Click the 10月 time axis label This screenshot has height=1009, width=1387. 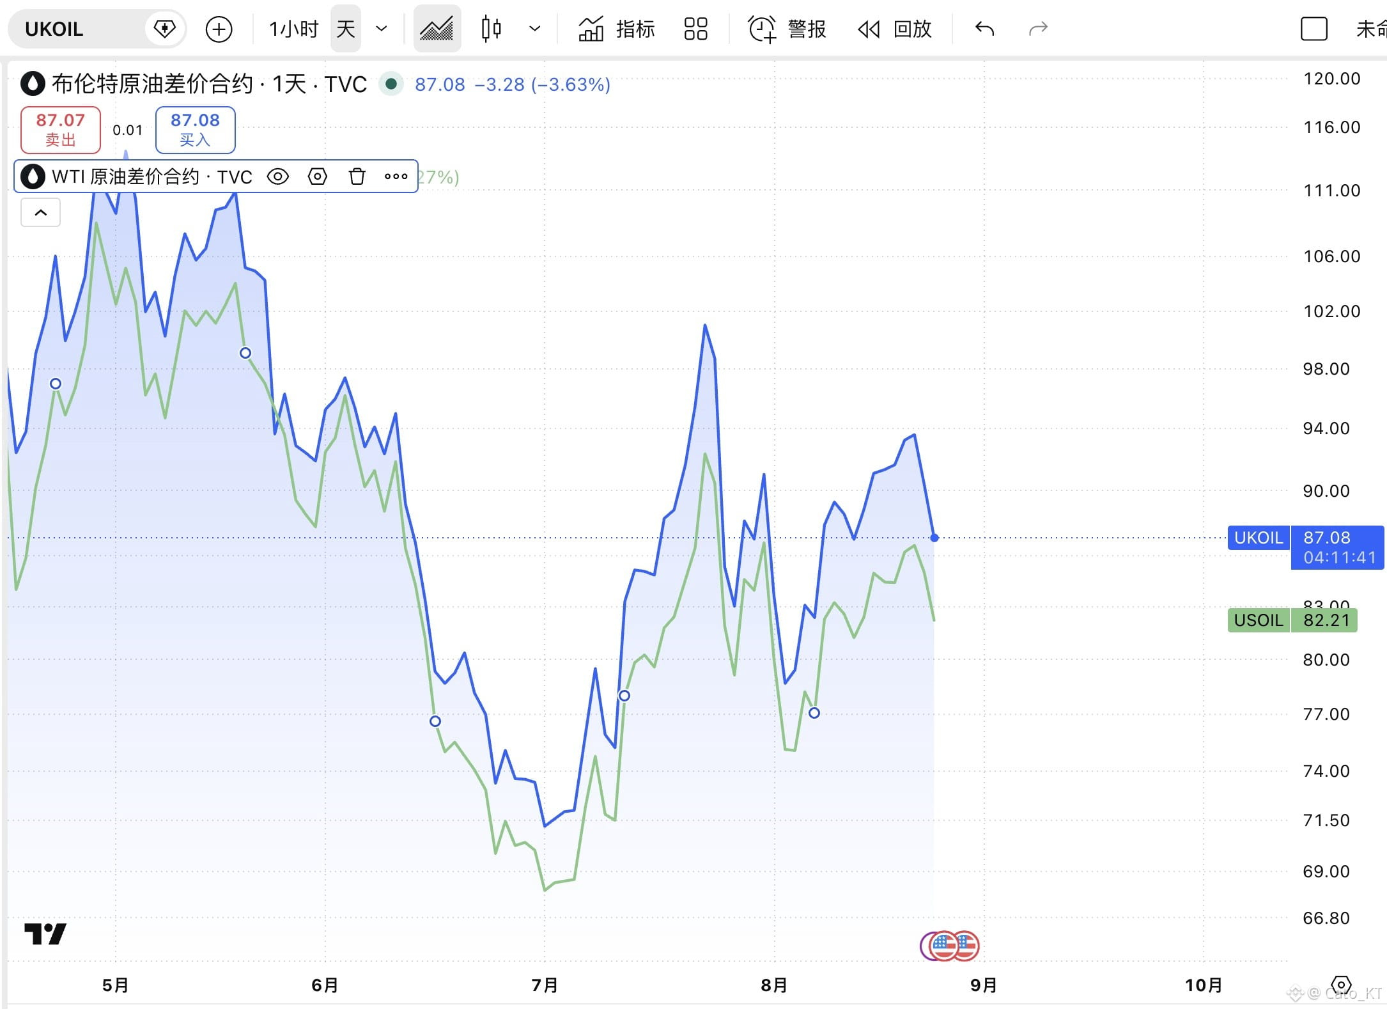coord(1204,985)
